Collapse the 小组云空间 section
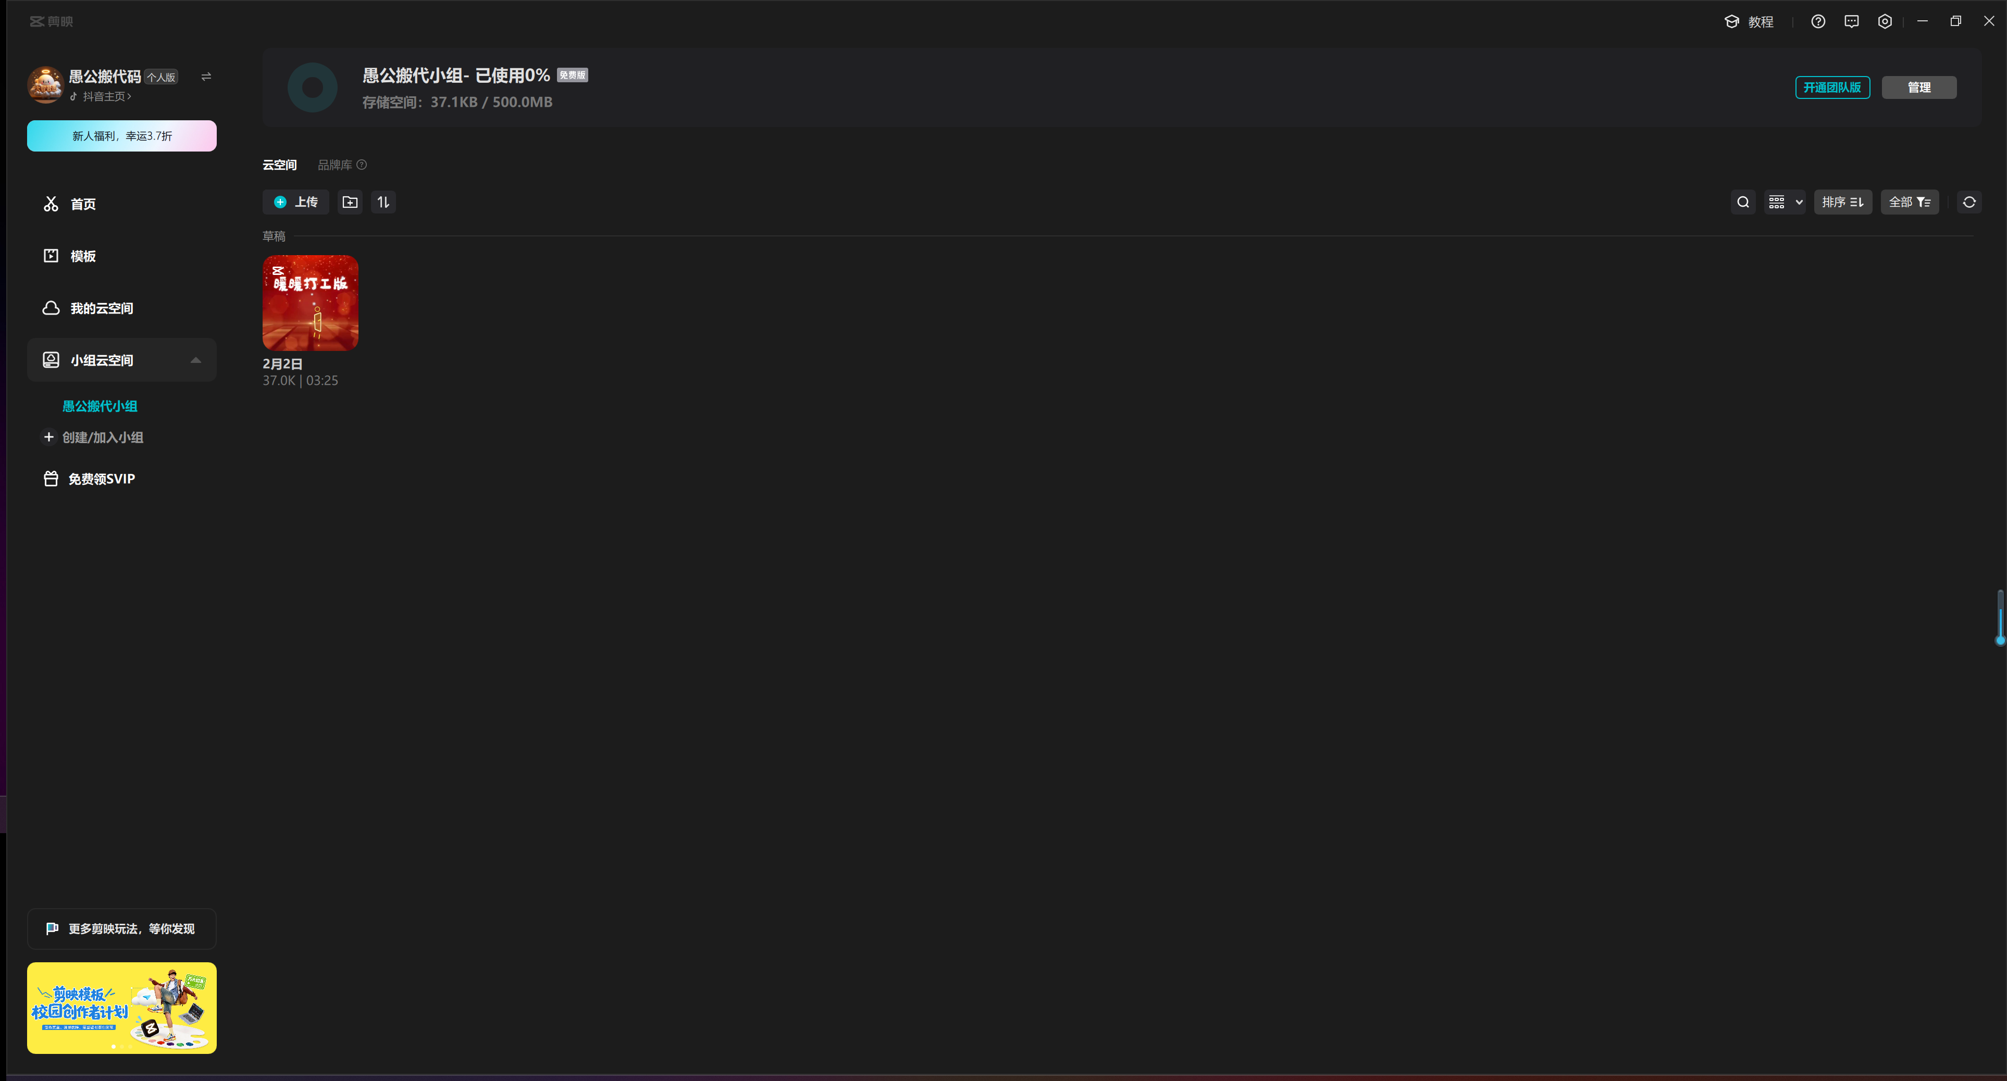This screenshot has height=1081, width=2007. (x=195, y=360)
